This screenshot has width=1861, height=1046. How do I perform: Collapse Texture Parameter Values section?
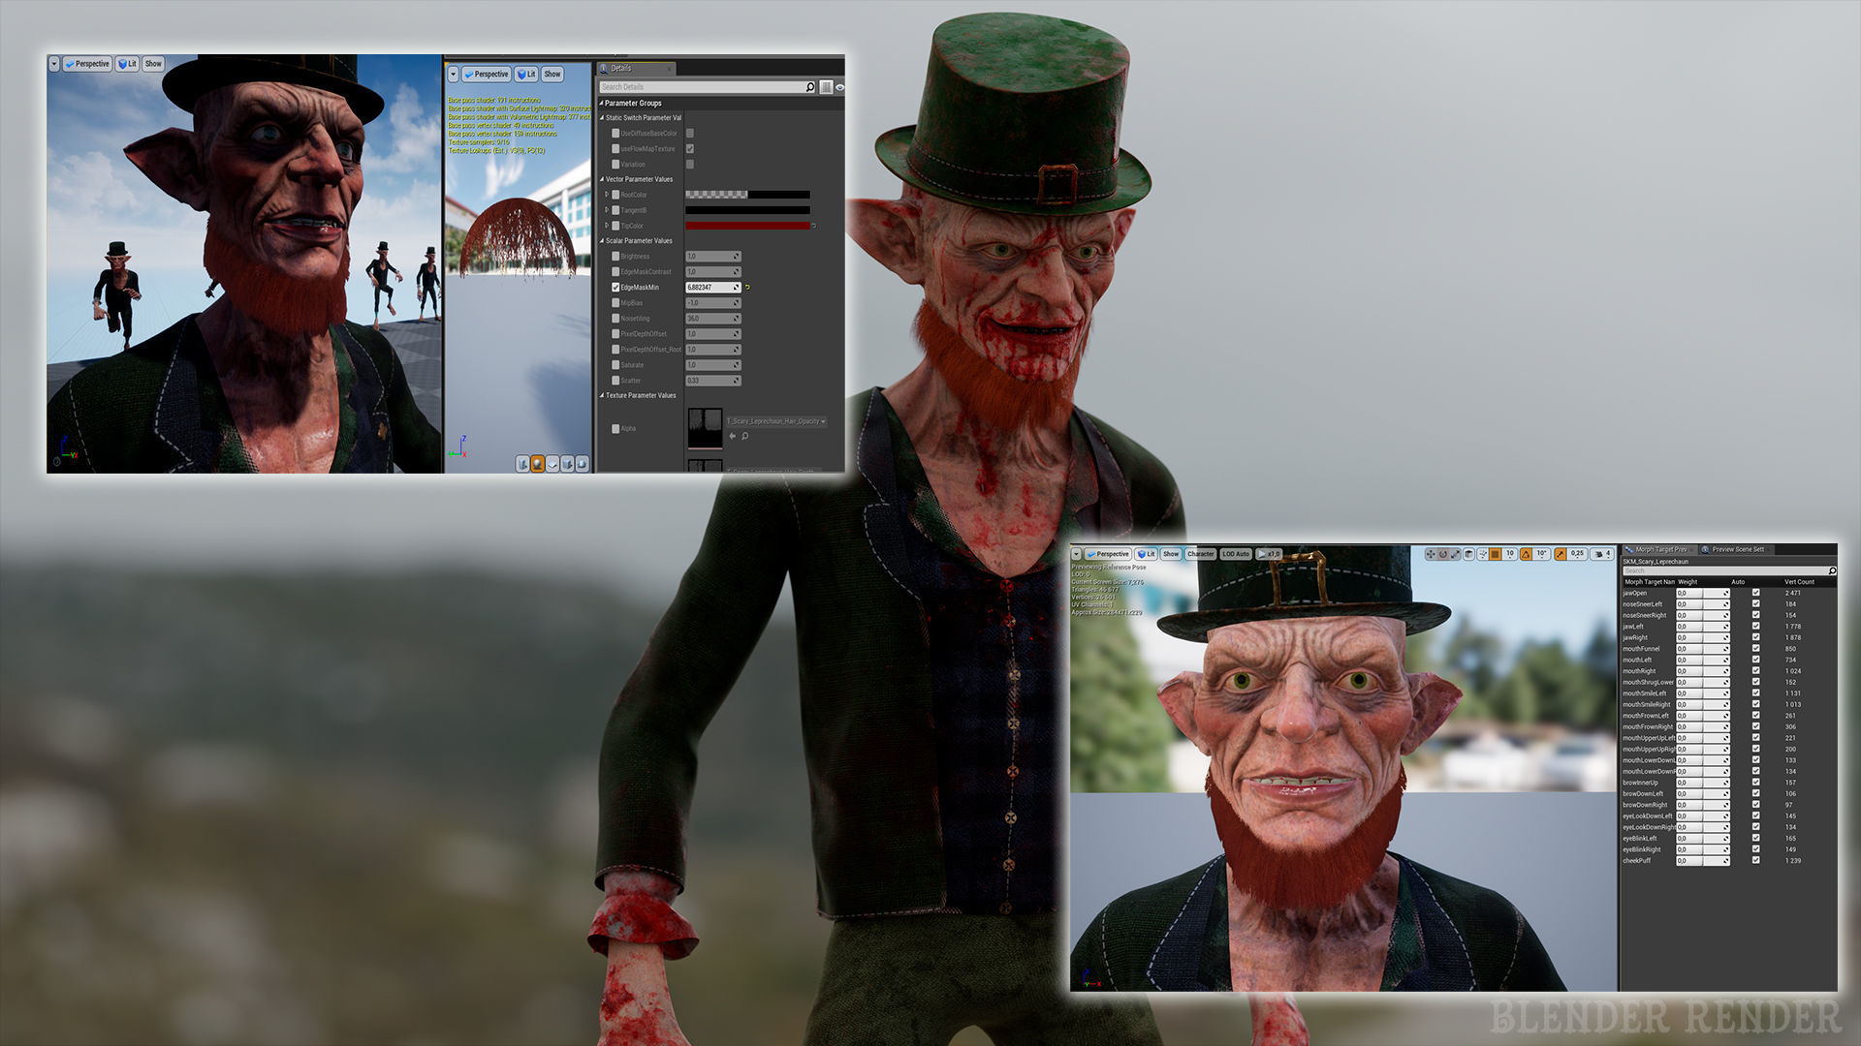point(602,395)
